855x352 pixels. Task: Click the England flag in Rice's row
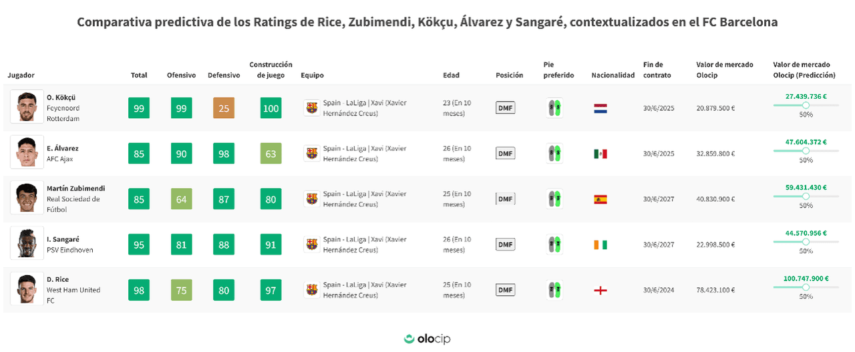(x=600, y=290)
